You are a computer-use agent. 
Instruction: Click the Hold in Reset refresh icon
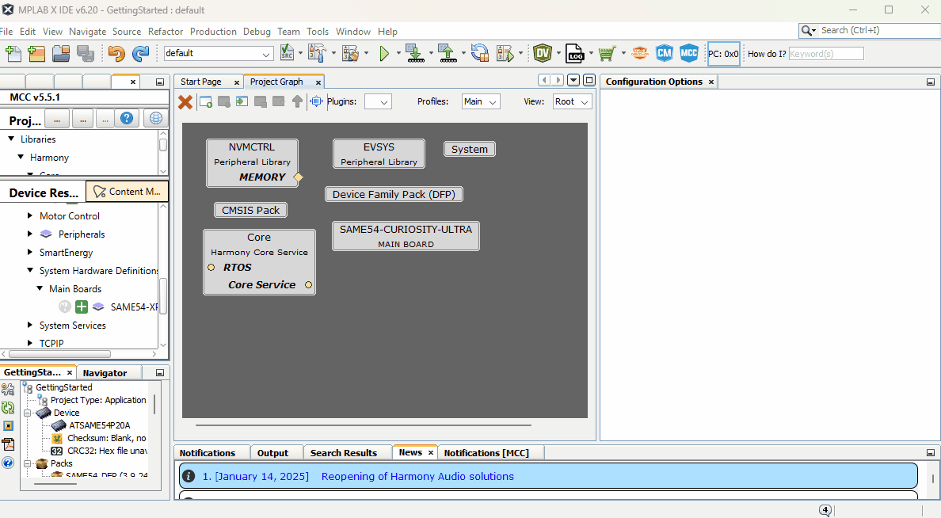479,53
